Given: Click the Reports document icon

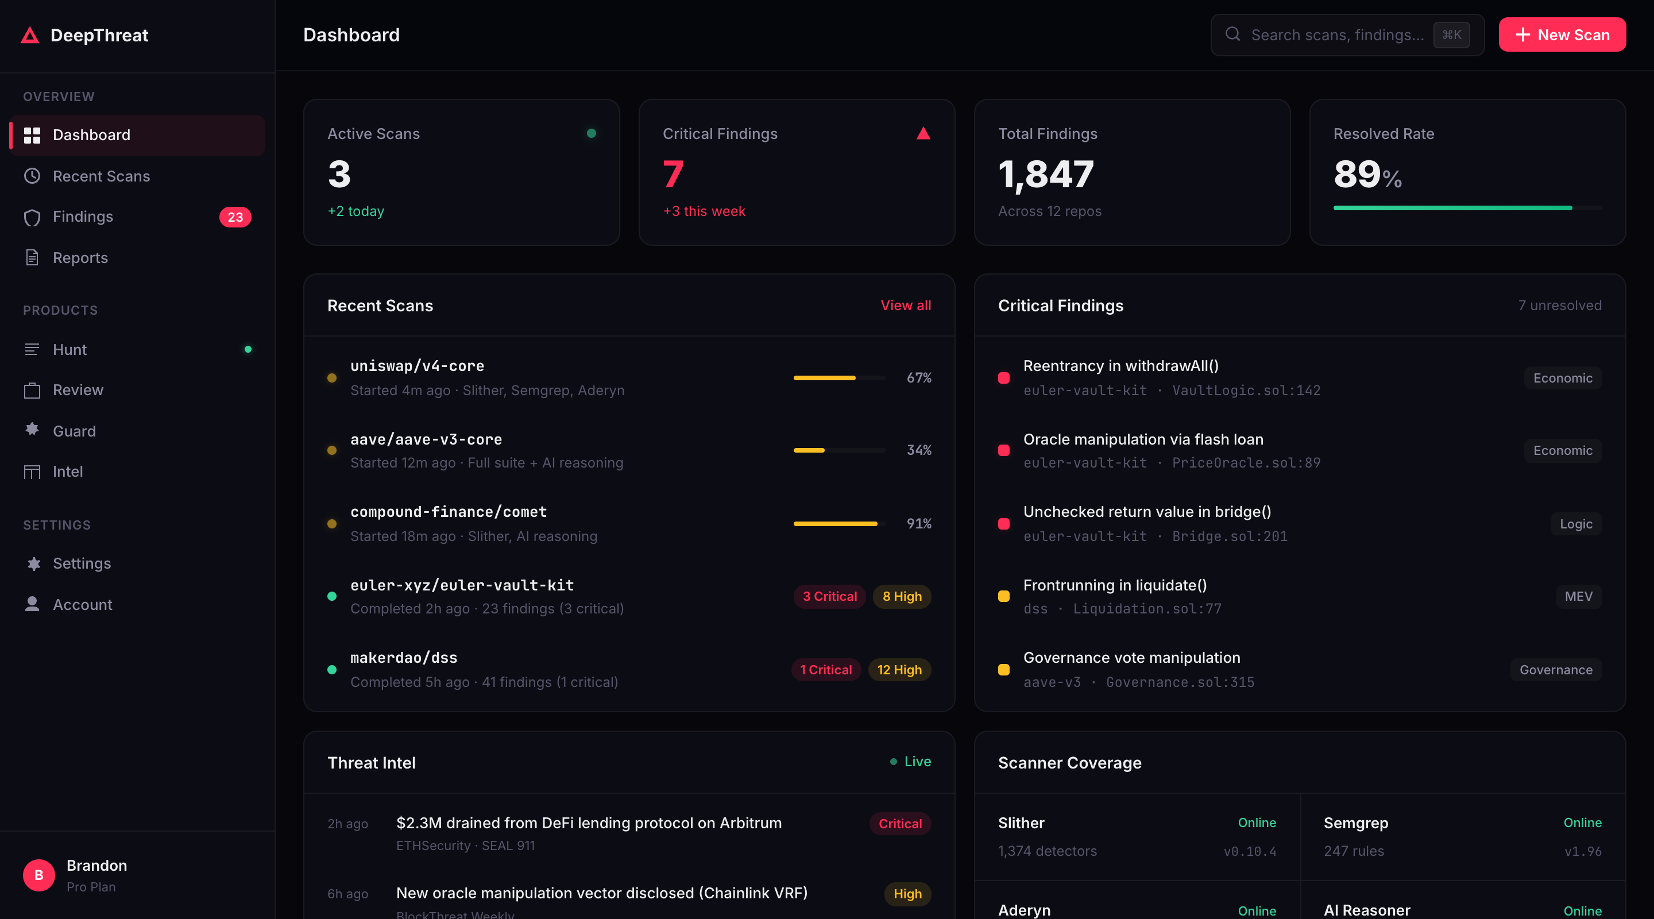Looking at the screenshot, I should coord(32,257).
